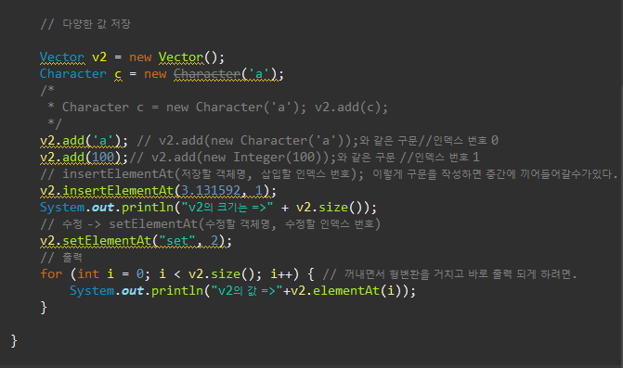Click the comment "인덱스 번호 1" after v2.add(100)

click(447, 158)
